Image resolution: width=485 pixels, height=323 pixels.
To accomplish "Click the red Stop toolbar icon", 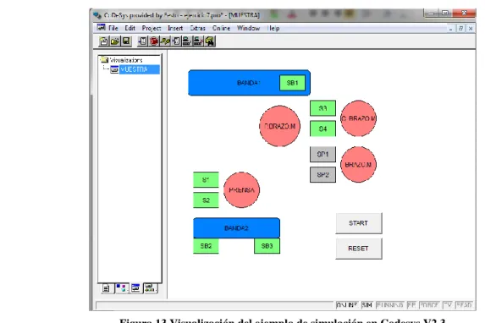I will pyautogui.click(x=154, y=41).
